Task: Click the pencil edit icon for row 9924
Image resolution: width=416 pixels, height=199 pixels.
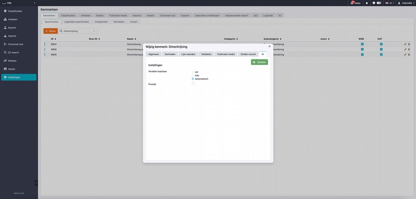Action: (x=405, y=44)
